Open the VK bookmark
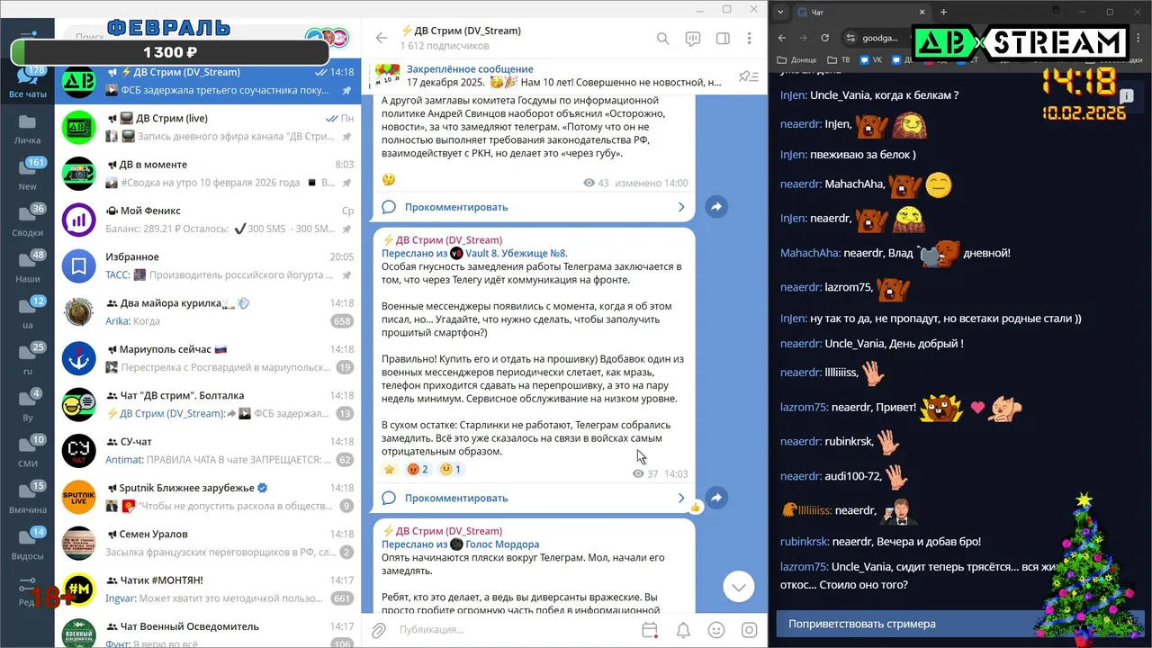Viewport: 1152px width, 648px height. pos(871,60)
